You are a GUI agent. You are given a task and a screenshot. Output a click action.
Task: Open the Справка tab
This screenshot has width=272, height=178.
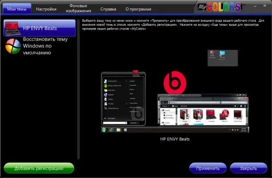[x=108, y=9]
